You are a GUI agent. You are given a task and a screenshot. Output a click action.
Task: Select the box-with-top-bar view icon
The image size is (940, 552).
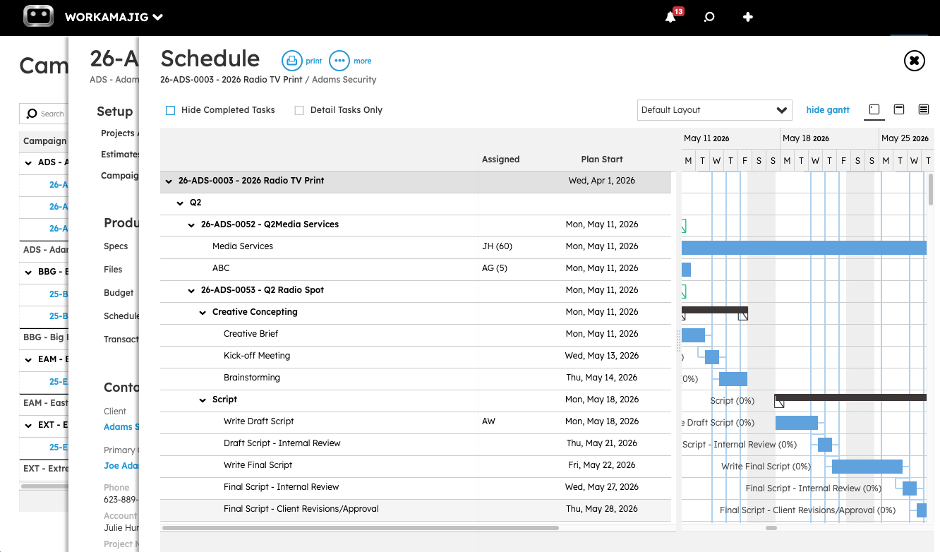(x=899, y=109)
